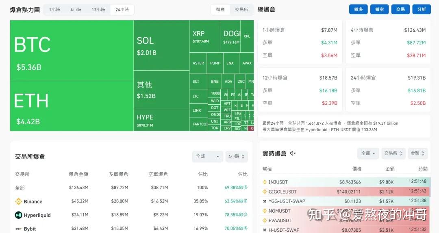Image resolution: width=439 pixels, height=233 pixels.
Task: Click the 時間 column header
Action: pyautogui.click(x=423, y=169)
